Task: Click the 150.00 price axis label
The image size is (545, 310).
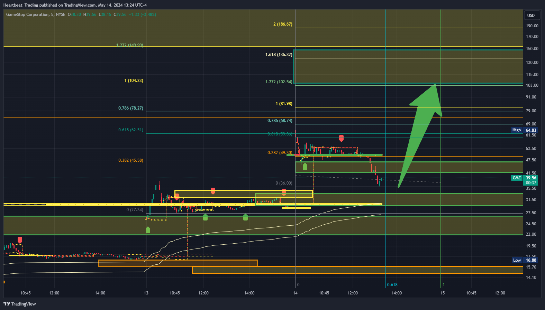Action: tap(532, 49)
